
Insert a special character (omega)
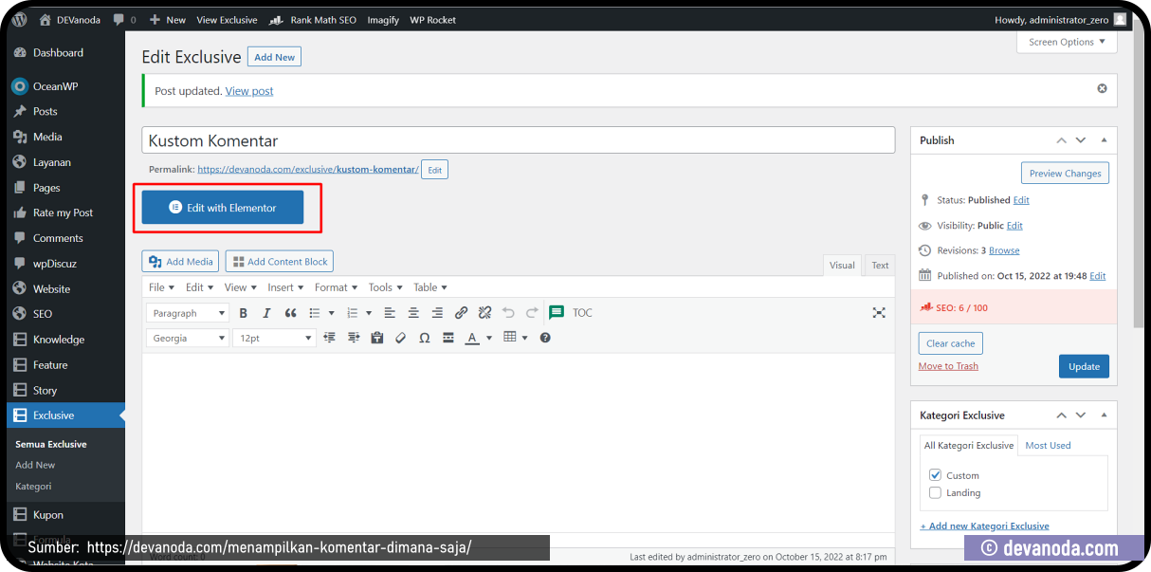tap(424, 338)
